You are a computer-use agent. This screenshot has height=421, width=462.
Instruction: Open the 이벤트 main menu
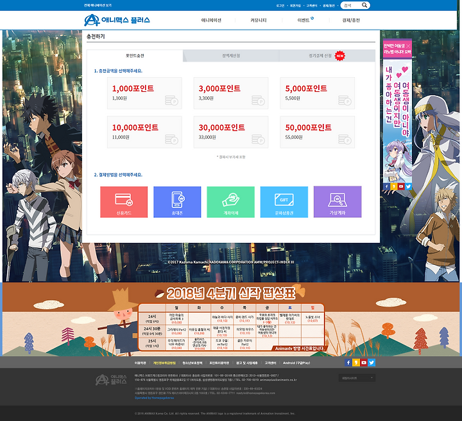[x=304, y=20]
